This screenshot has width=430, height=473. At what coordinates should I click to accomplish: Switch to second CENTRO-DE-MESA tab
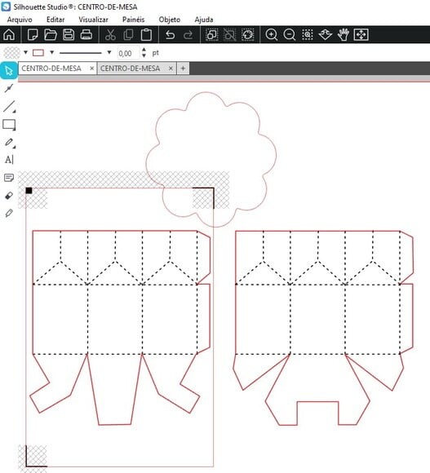[x=130, y=69]
